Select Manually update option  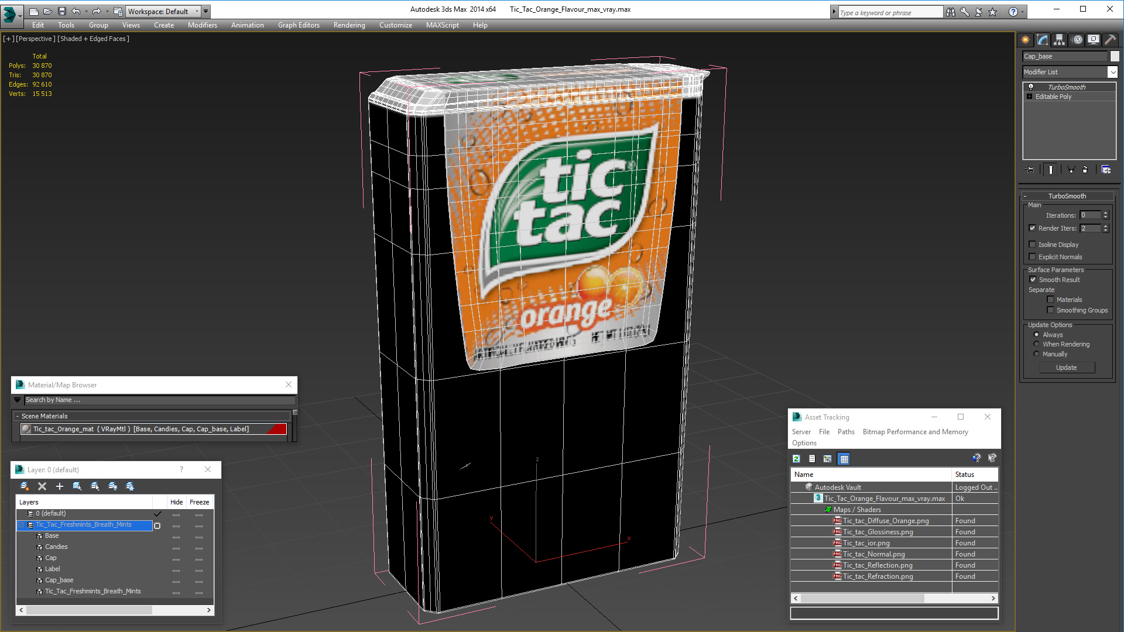pos(1036,354)
